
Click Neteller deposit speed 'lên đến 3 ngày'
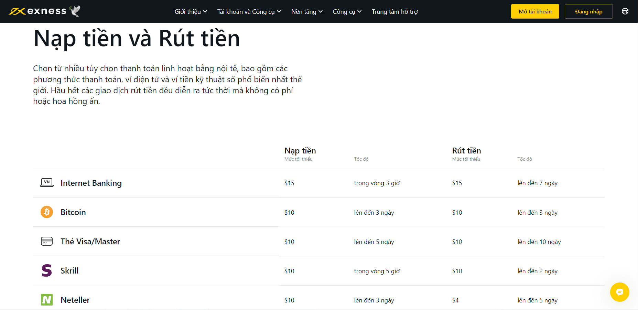coord(374,300)
